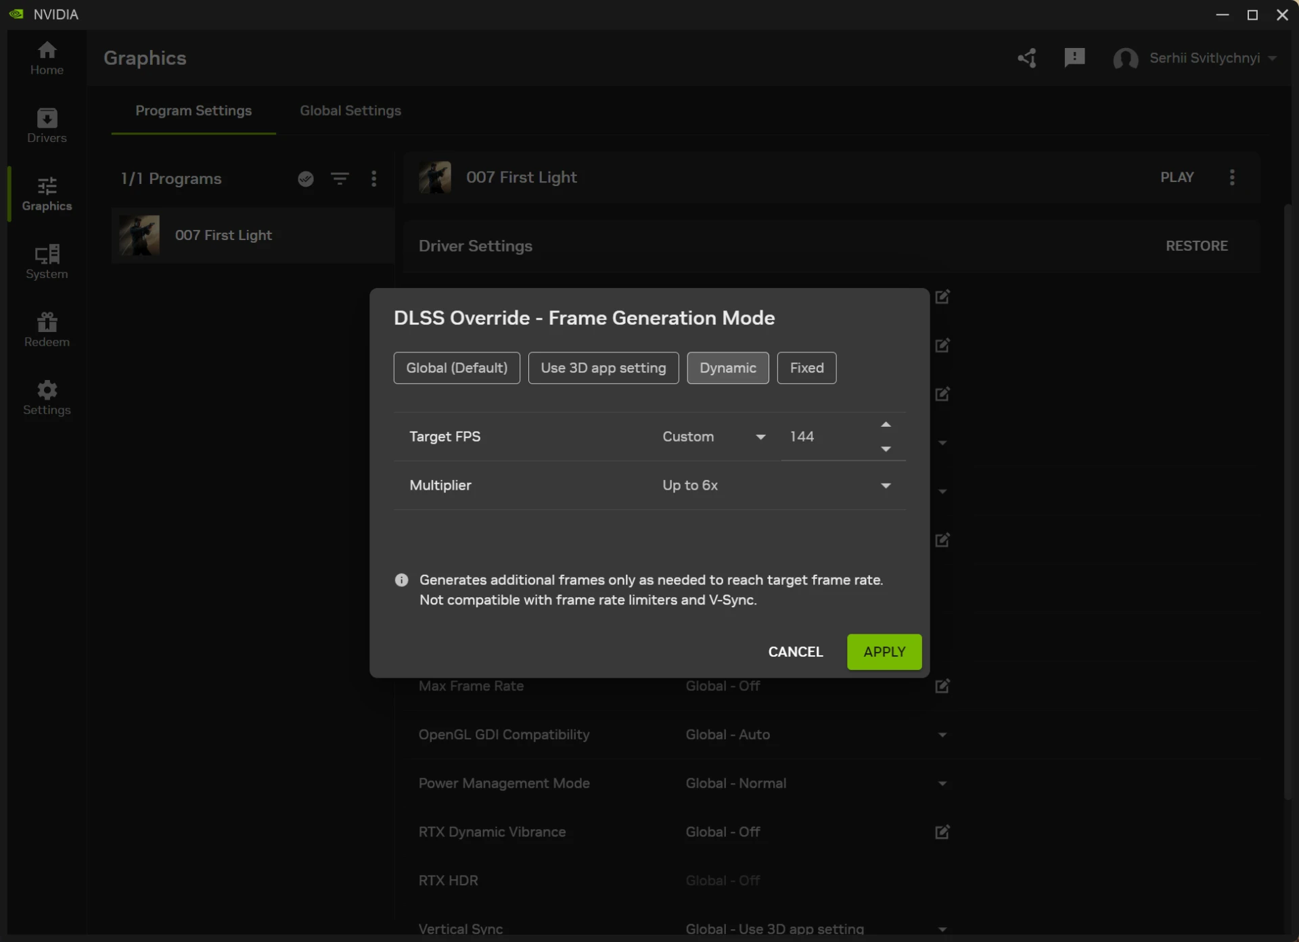Open the Home section in sidebar

click(x=47, y=58)
